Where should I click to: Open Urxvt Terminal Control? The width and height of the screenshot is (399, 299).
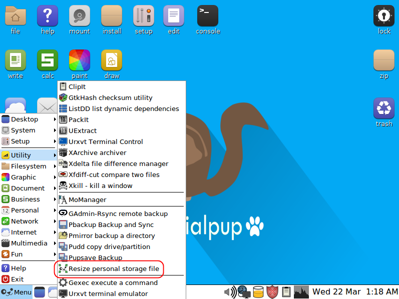[x=122, y=141]
